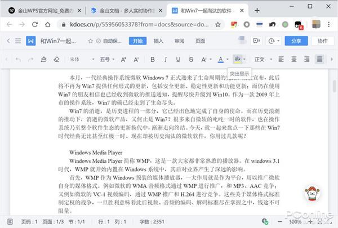Screen dimensions: 338x228
Task: Open the browser three-dot menu
Action: click(329, 24)
